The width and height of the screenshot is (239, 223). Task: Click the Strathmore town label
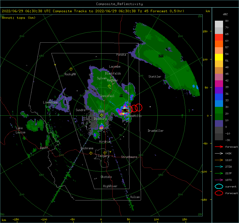(x=129, y=157)
